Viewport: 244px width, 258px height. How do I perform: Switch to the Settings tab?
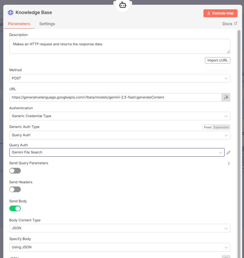[x=47, y=24]
